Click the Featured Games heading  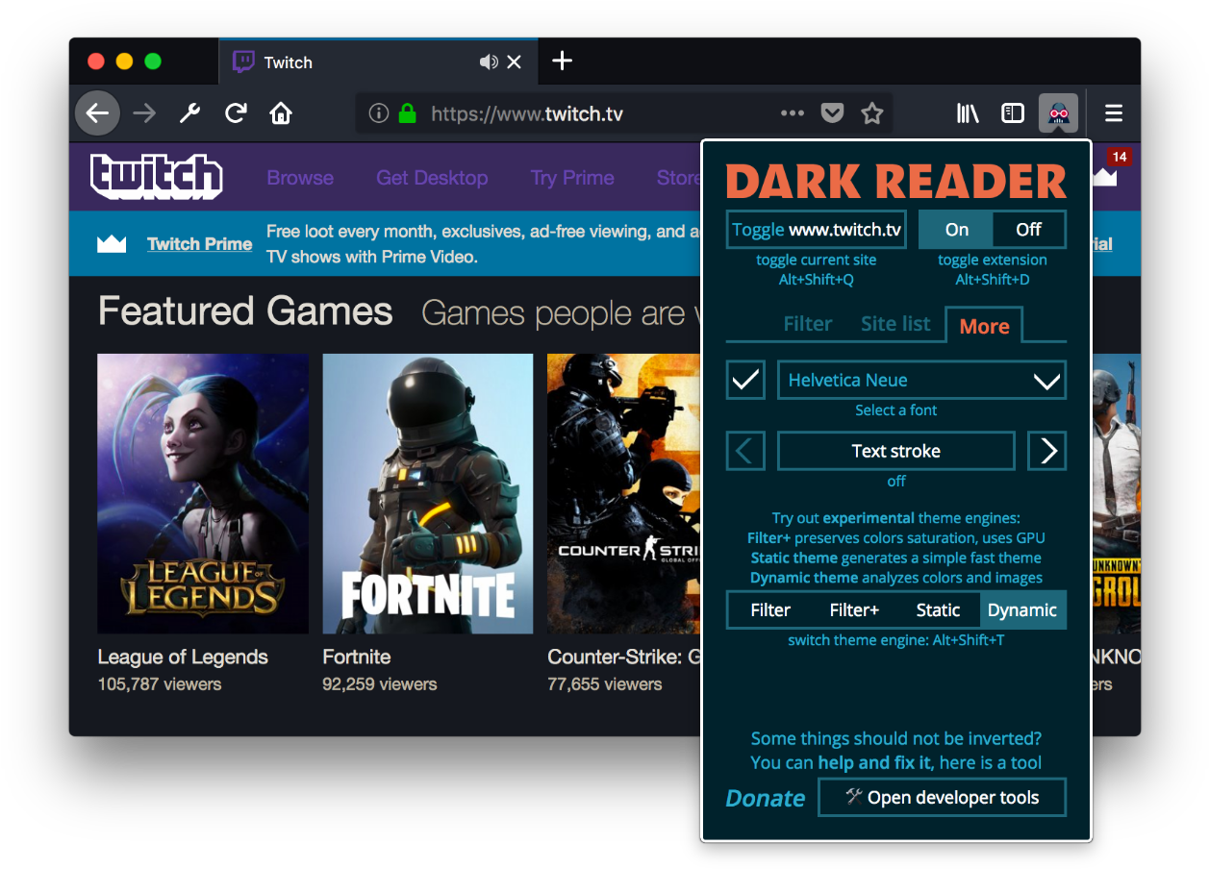[245, 311]
